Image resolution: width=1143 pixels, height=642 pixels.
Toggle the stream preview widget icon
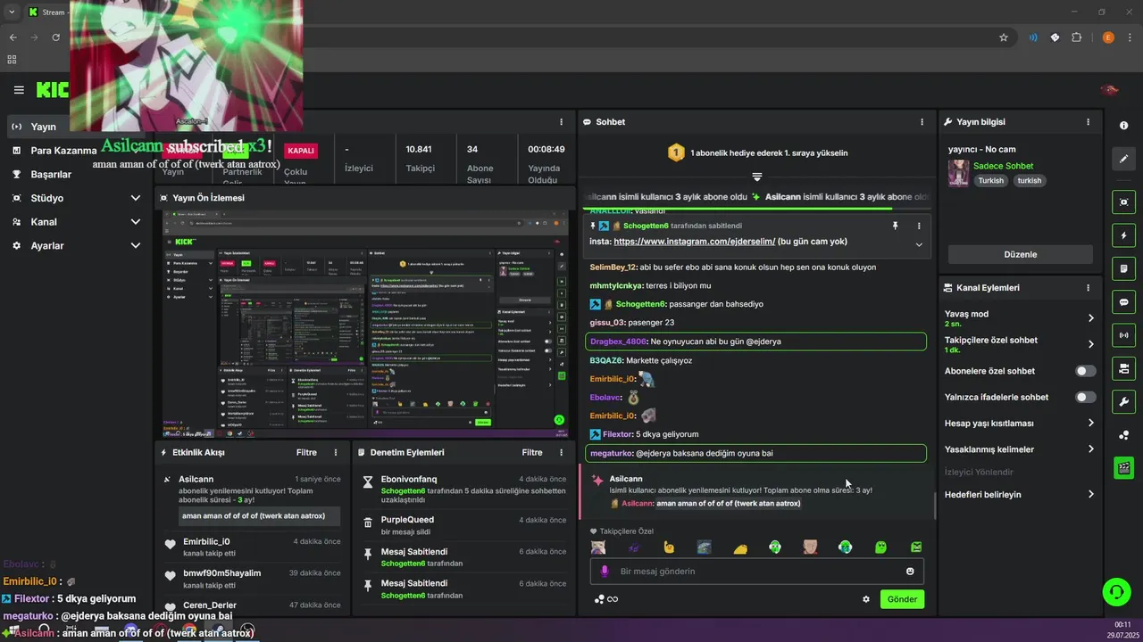click(1124, 202)
